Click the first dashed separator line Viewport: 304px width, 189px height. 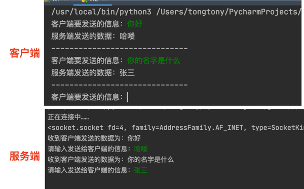(120, 48)
